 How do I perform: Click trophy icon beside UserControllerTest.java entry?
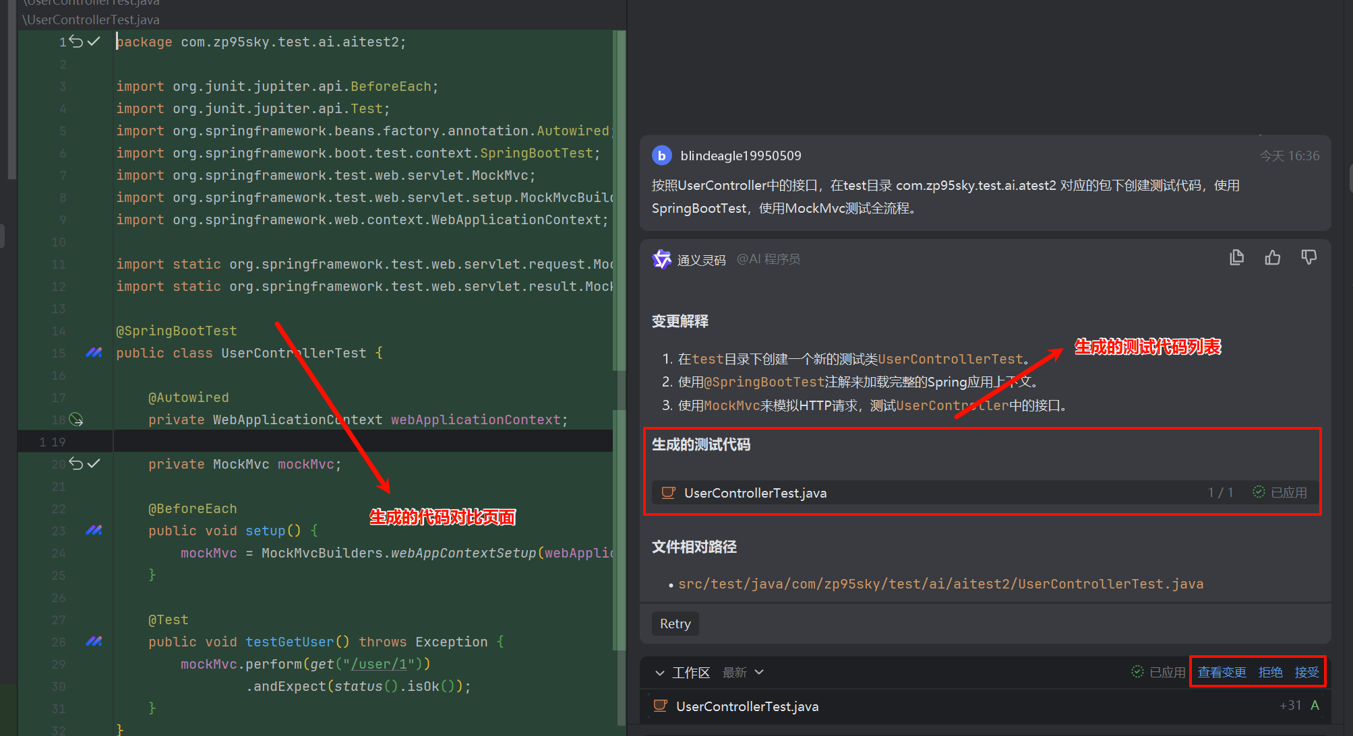[x=668, y=492]
